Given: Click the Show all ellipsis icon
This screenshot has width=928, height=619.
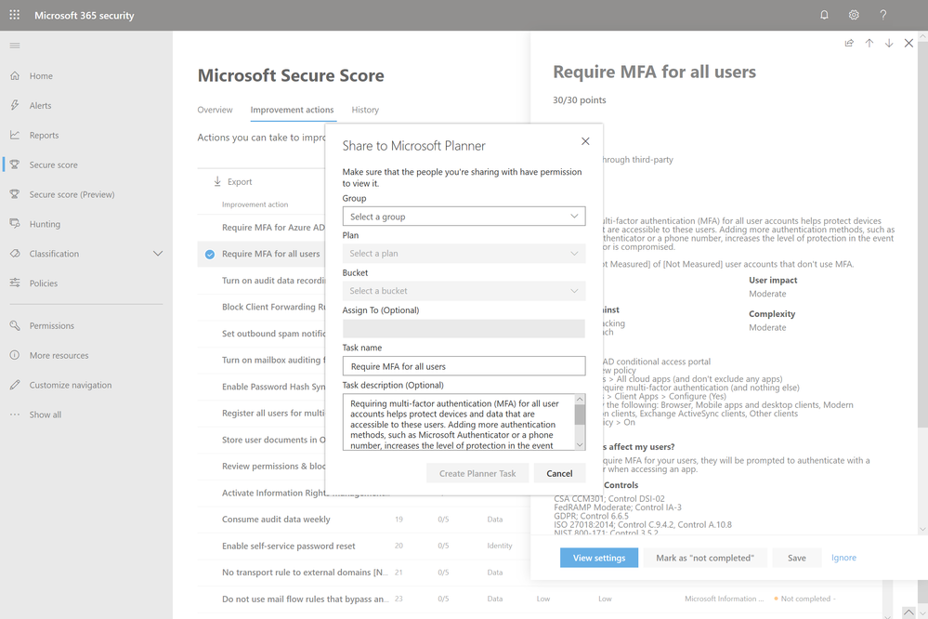Looking at the screenshot, I should 15,415.
